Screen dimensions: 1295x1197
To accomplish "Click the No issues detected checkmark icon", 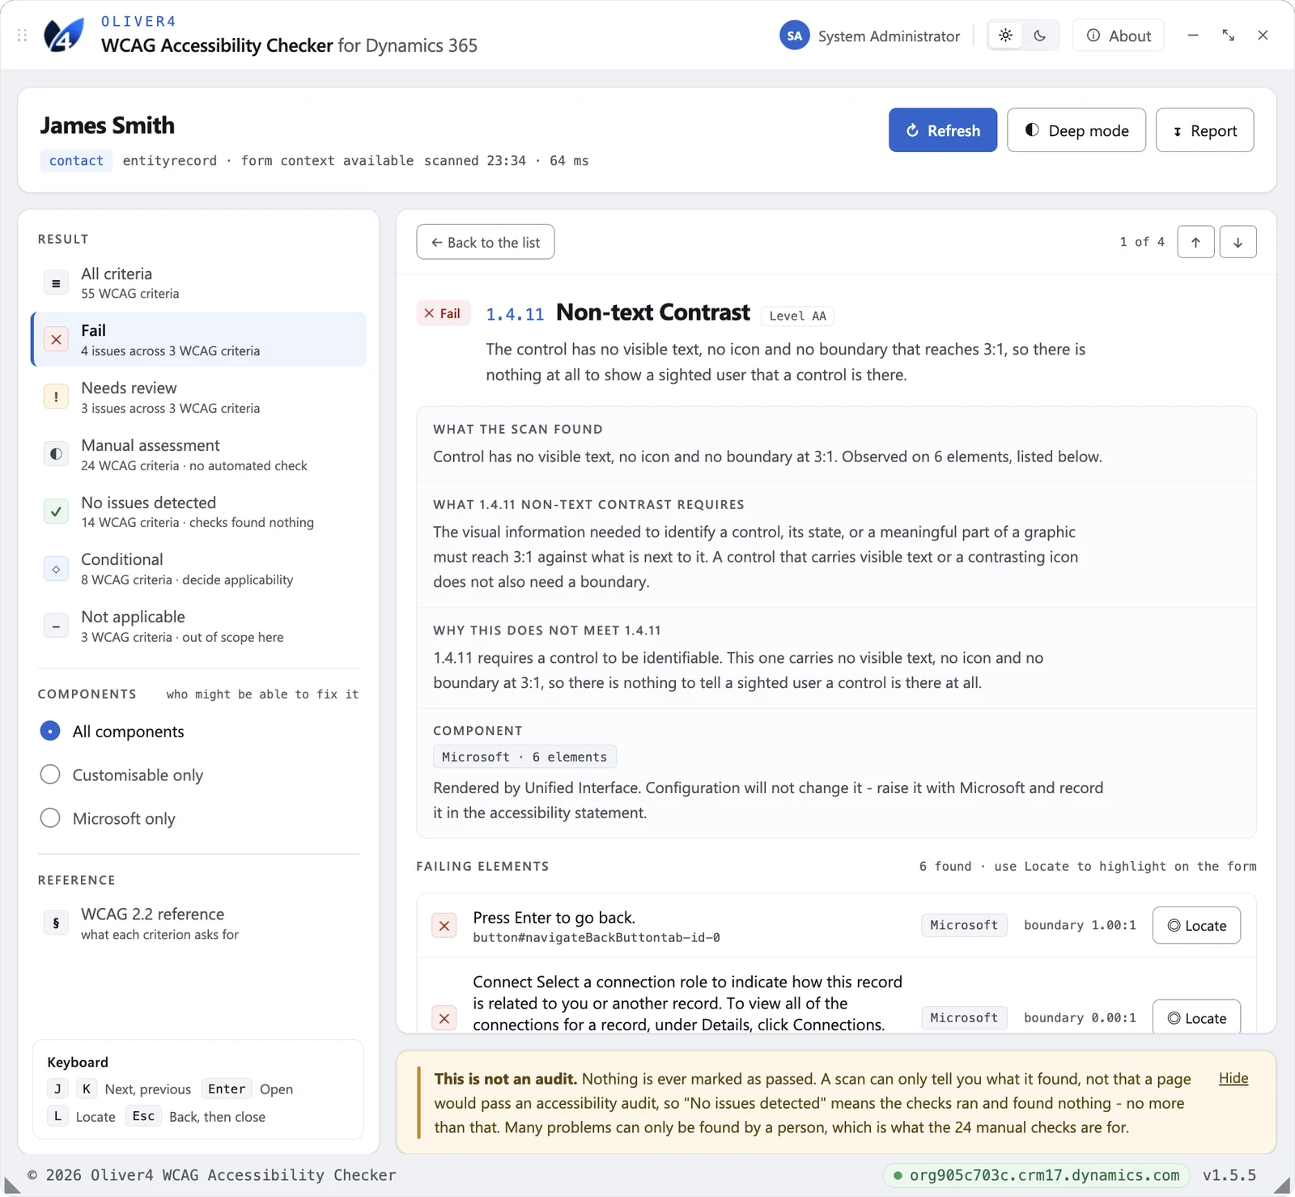I will 56,511.
